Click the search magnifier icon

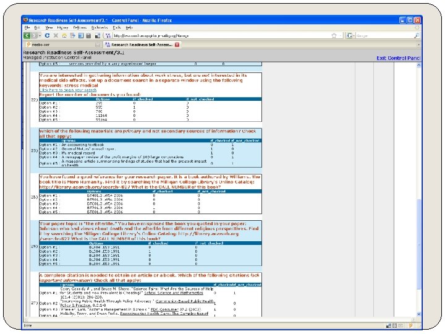417,35
